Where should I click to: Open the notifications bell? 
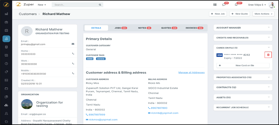(236, 5)
